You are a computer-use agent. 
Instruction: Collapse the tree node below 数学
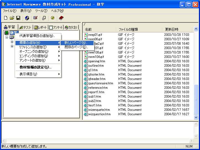point(7,37)
